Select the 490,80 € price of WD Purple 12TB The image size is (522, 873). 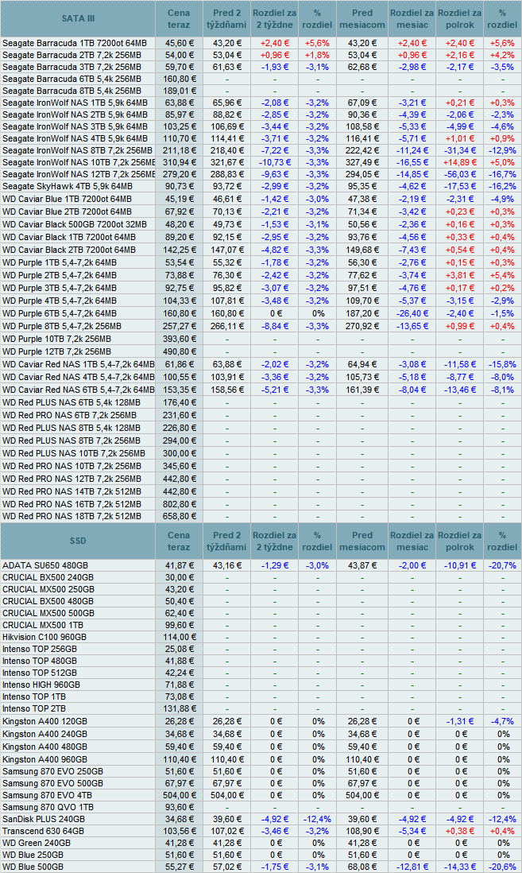pos(180,352)
